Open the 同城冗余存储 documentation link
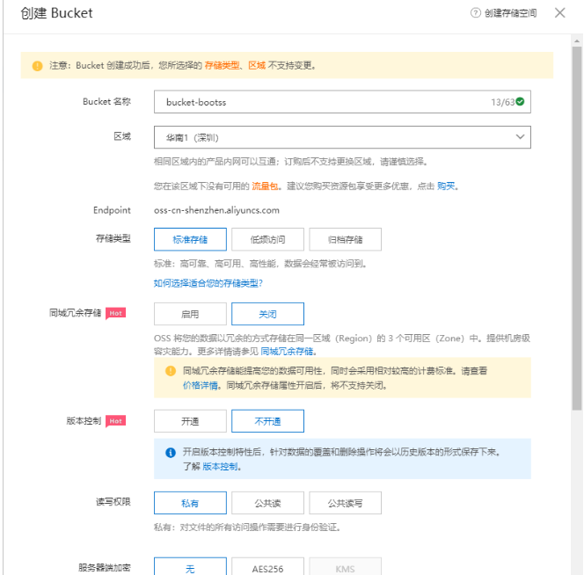Screen dimensions: 584x575 [x=287, y=351]
